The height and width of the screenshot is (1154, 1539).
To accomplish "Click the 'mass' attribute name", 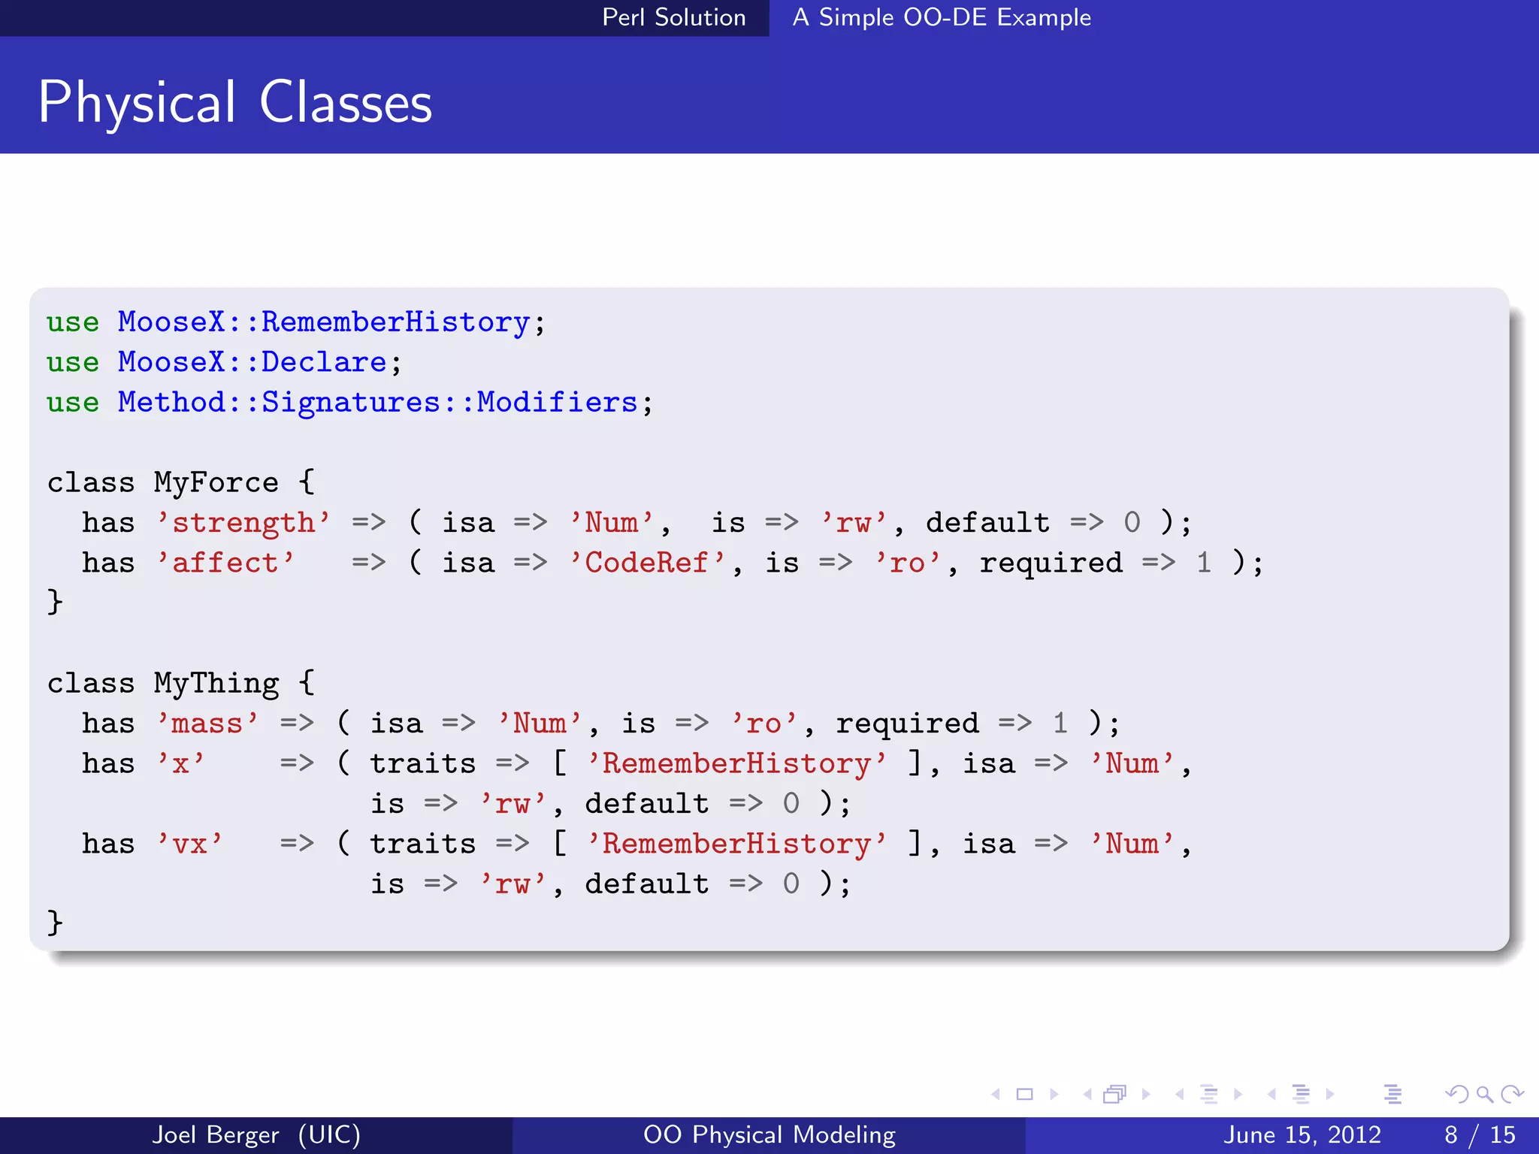I will coord(207,724).
